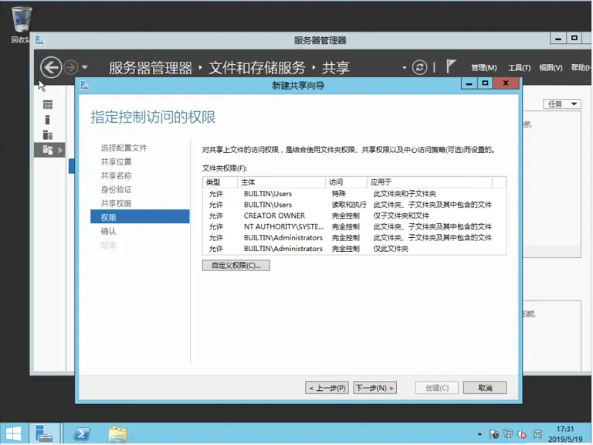Minimize the 服务器管理器 window
This screenshot has height=445, width=593.
tap(557, 38)
